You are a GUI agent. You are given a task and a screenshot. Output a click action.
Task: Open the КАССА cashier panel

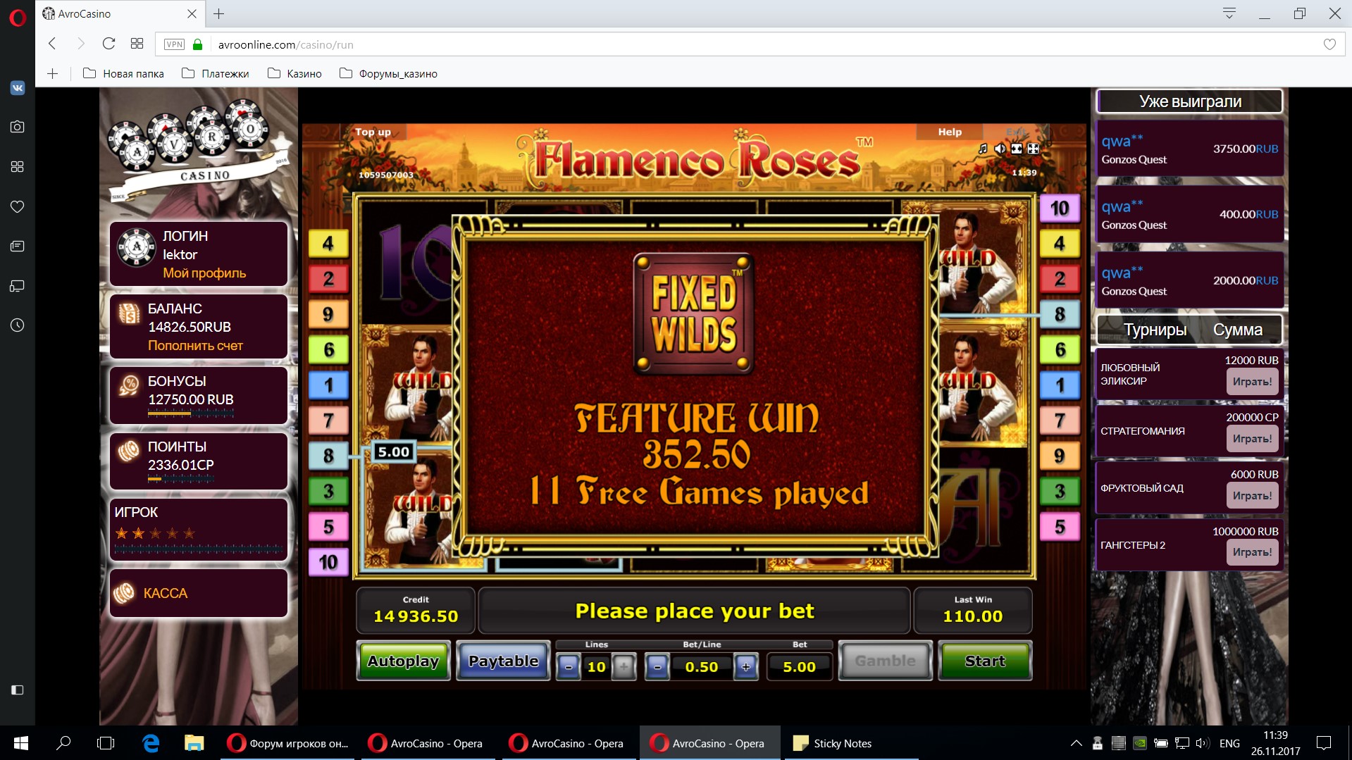click(199, 593)
